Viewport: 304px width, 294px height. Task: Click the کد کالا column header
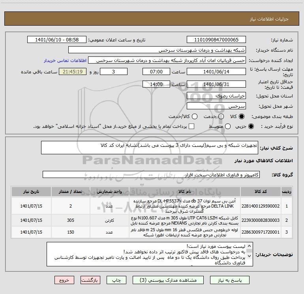[261, 191]
